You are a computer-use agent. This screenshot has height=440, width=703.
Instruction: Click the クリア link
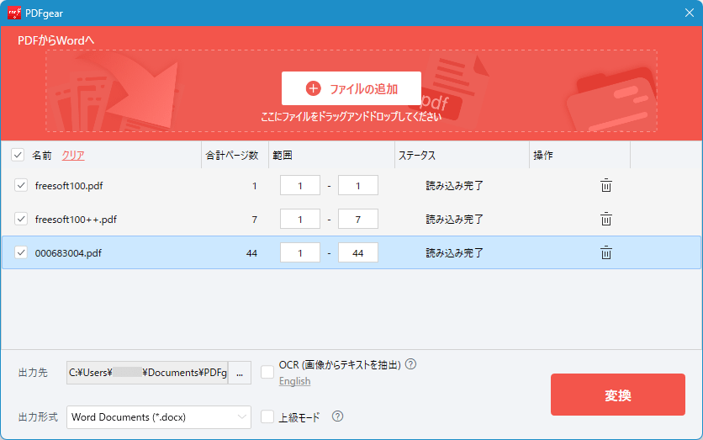tap(73, 155)
